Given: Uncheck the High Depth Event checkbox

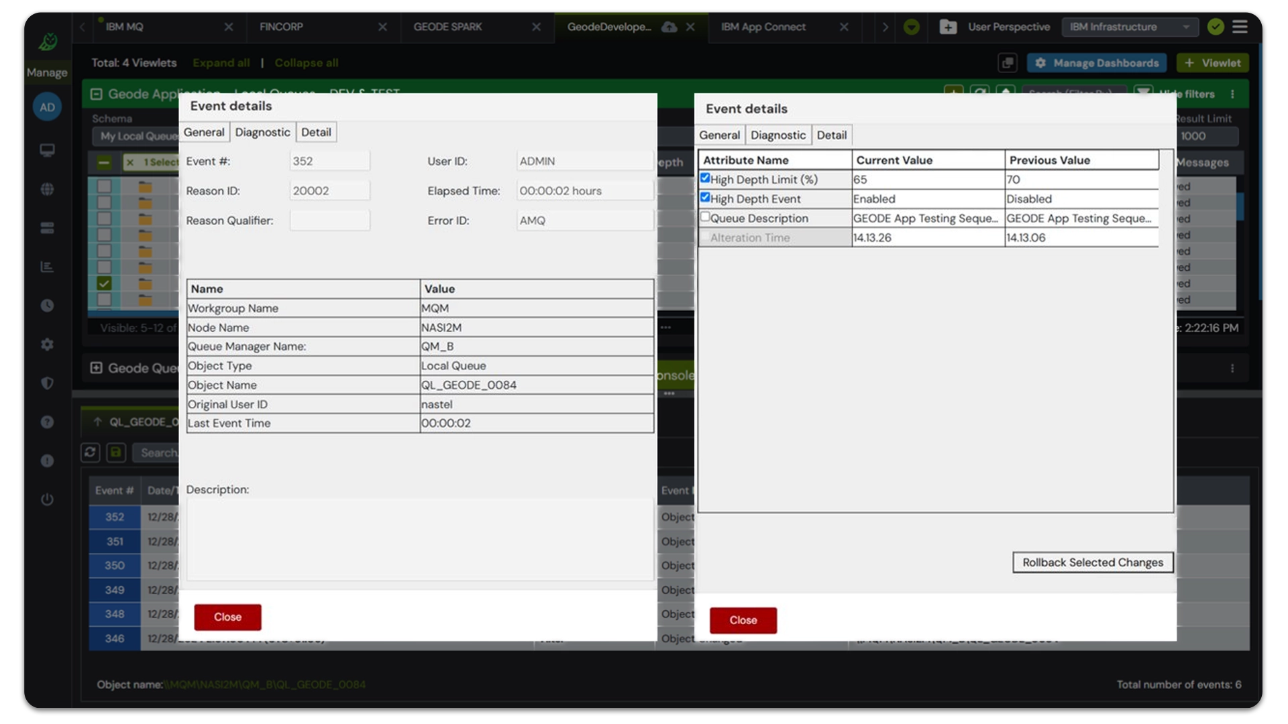Looking at the screenshot, I should tap(704, 198).
